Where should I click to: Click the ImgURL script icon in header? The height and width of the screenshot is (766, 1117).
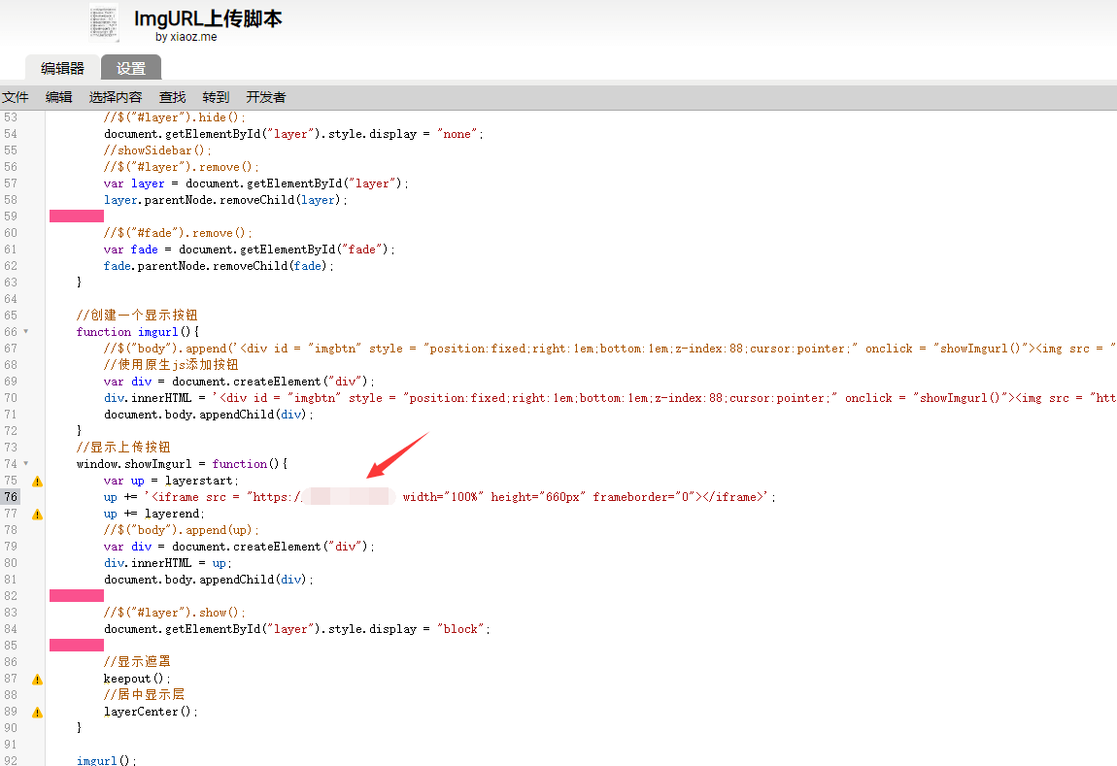click(105, 23)
